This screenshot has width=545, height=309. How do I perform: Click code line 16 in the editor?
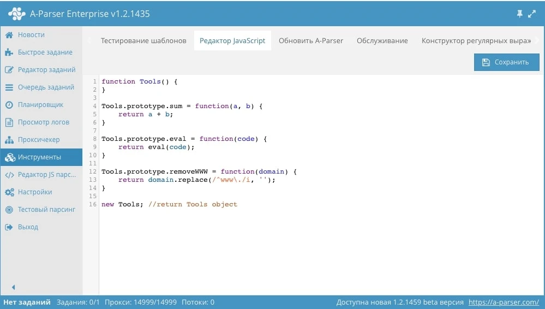pos(169,204)
